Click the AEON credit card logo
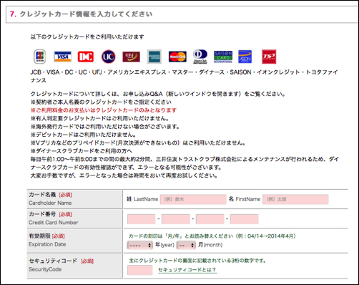This screenshot has width=359, height=285. [x=245, y=57]
